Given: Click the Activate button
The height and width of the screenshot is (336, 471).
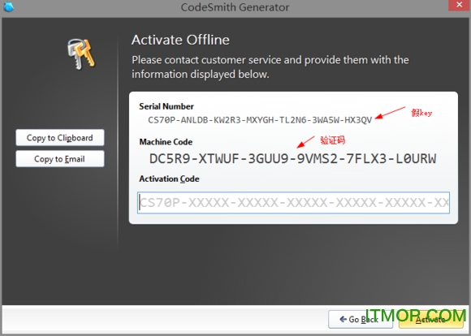Looking at the screenshot, I should pyautogui.click(x=430, y=319).
